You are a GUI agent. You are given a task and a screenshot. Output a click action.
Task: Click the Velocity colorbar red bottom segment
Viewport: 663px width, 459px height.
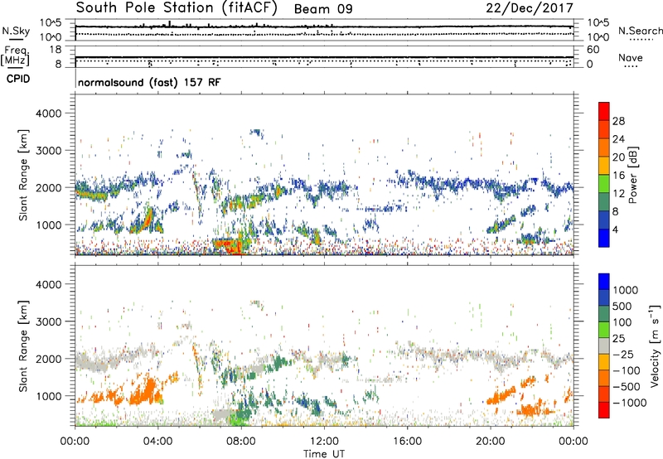click(x=604, y=410)
